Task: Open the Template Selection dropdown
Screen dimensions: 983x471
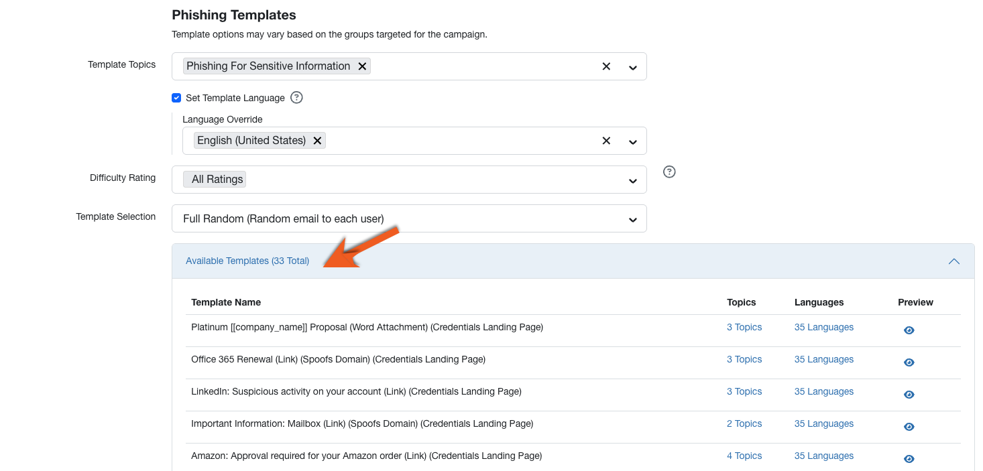Action: [x=632, y=218]
